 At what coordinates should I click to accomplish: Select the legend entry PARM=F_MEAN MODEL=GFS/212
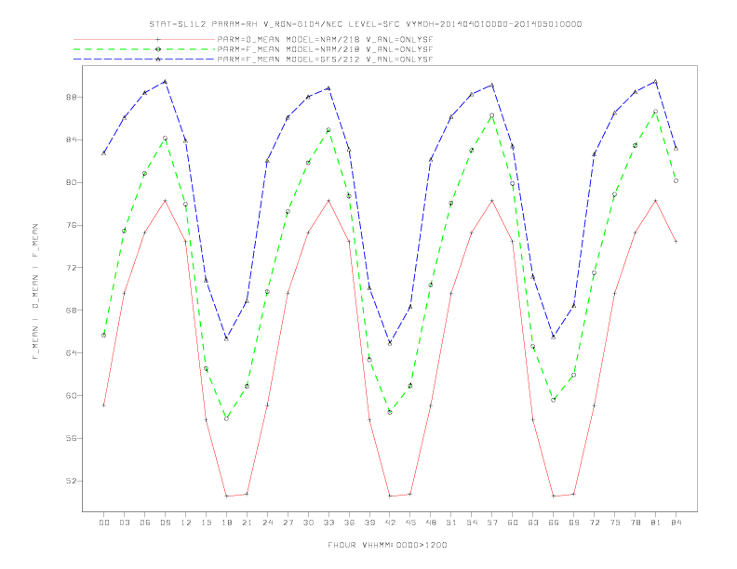[x=325, y=60]
